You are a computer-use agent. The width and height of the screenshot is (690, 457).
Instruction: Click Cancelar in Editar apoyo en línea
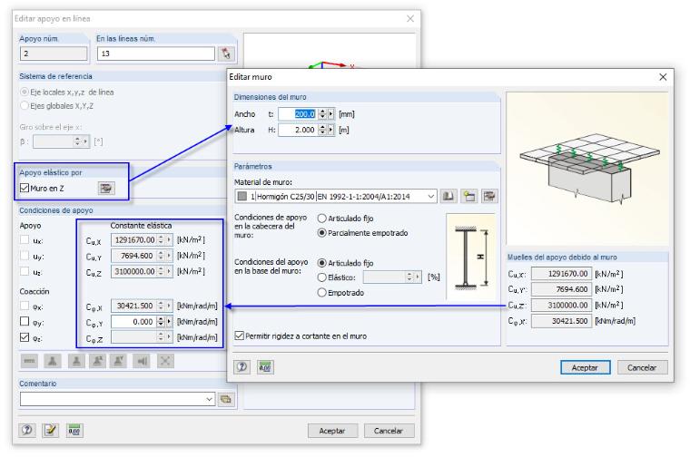(x=389, y=431)
